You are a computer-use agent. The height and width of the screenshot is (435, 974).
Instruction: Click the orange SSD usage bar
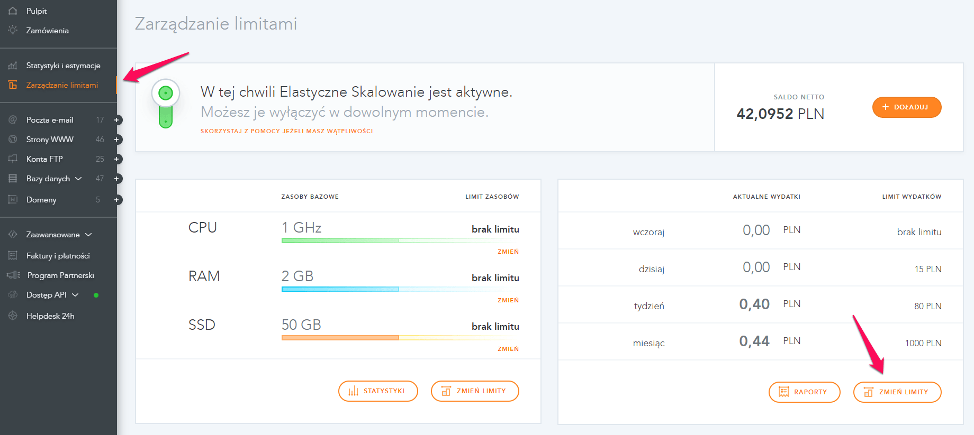pos(340,338)
